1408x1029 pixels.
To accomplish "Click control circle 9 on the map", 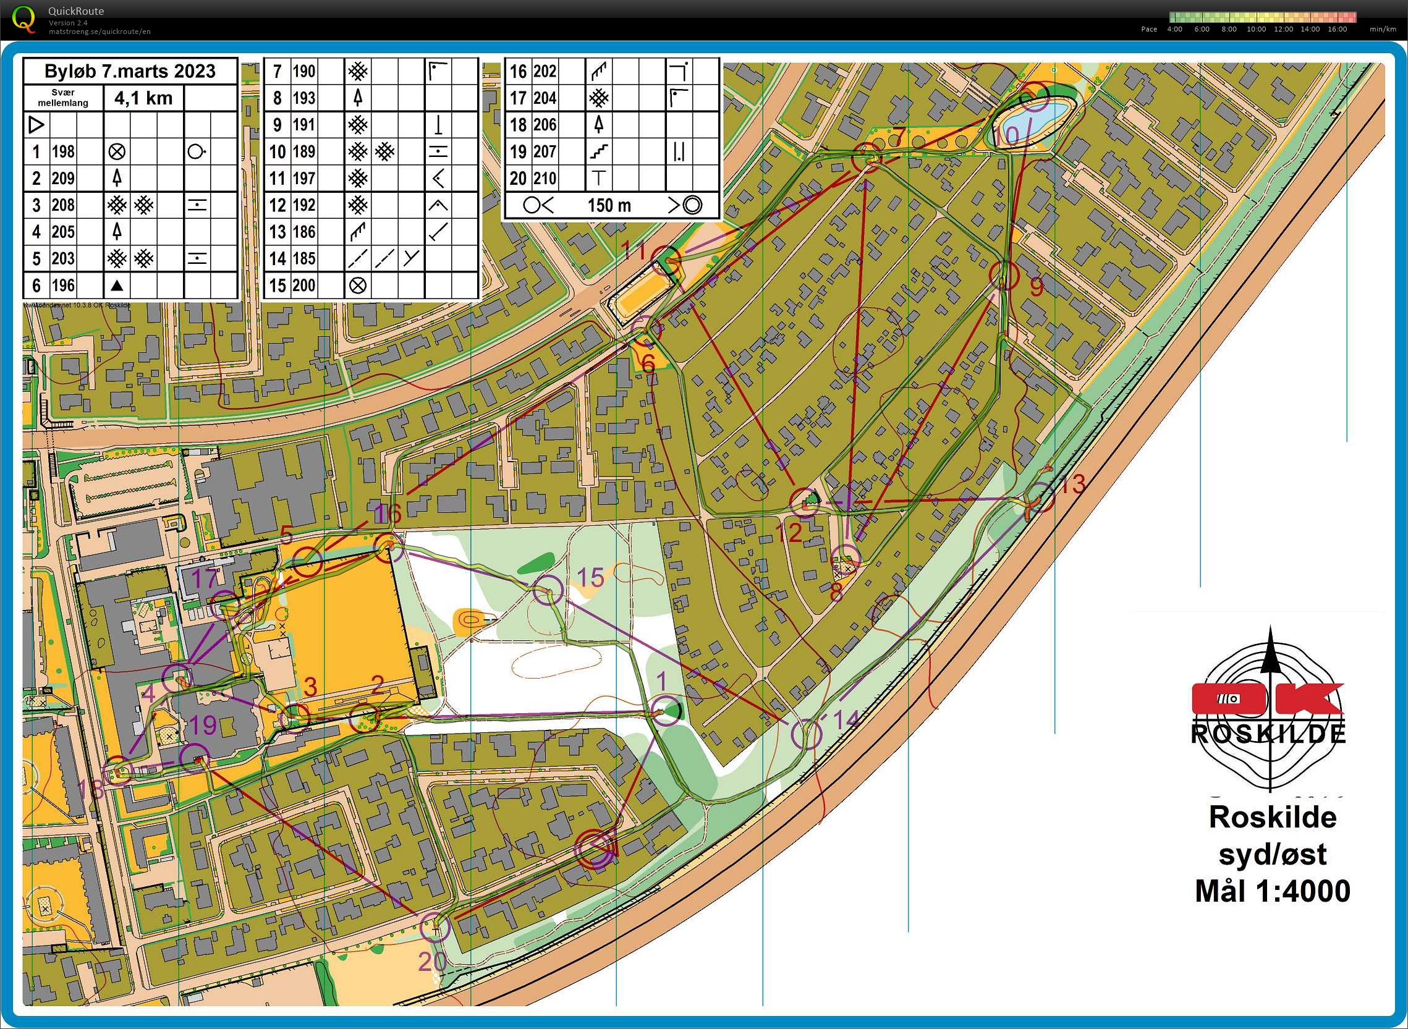I will pos(1004,275).
